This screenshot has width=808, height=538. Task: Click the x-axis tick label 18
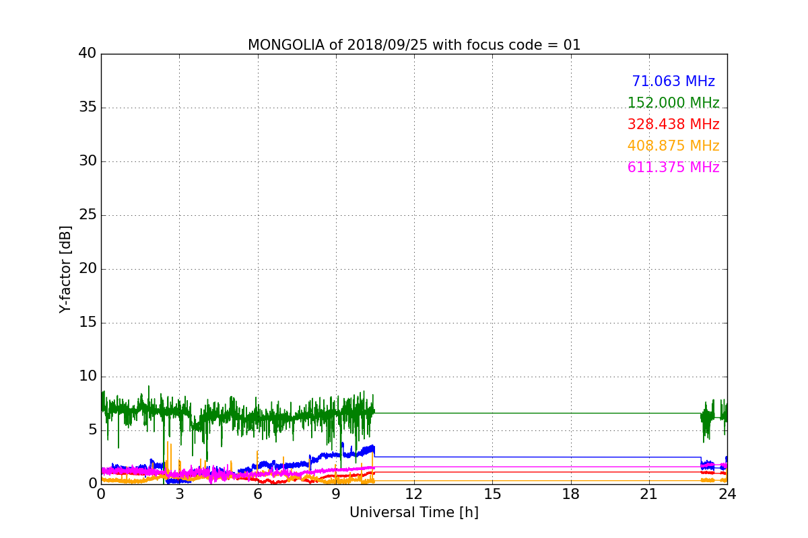tap(571, 494)
